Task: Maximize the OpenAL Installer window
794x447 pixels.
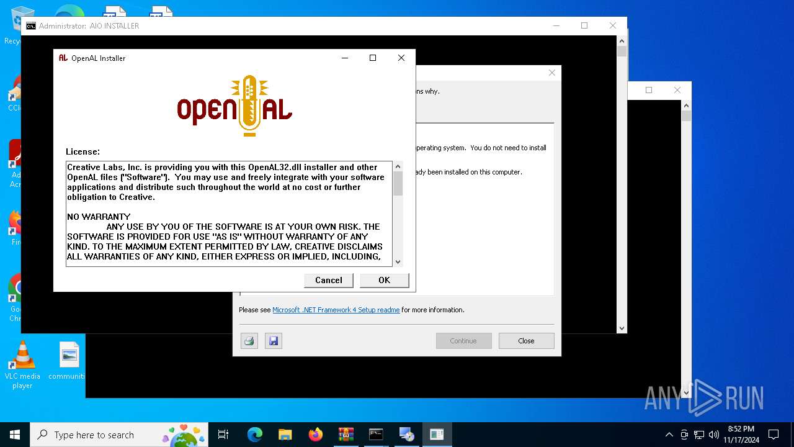Action: pyautogui.click(x=373, y=58)
